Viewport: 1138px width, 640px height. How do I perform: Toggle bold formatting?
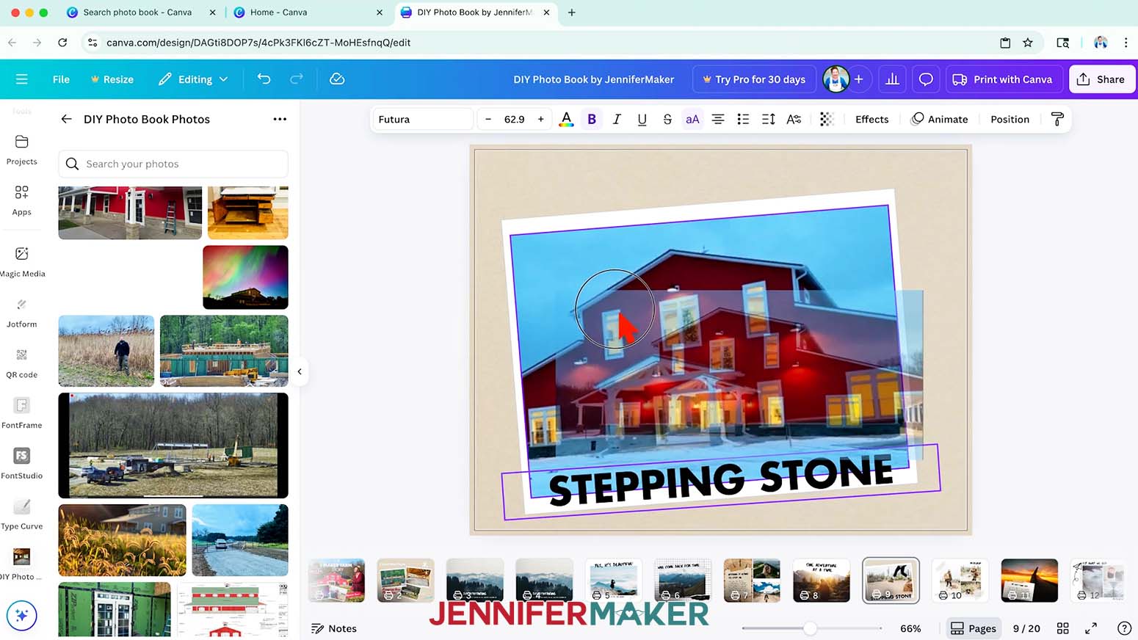click(x=592, y=119)
